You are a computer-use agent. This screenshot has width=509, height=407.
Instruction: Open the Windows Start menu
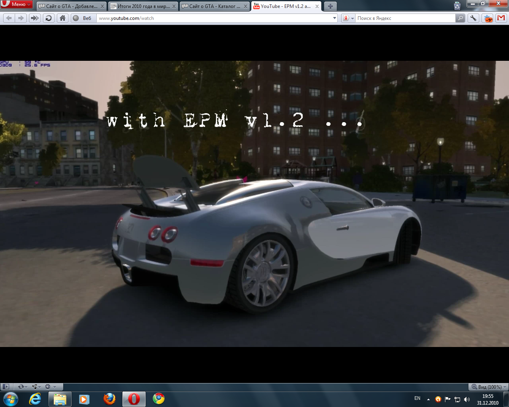[x=10, y=399]
